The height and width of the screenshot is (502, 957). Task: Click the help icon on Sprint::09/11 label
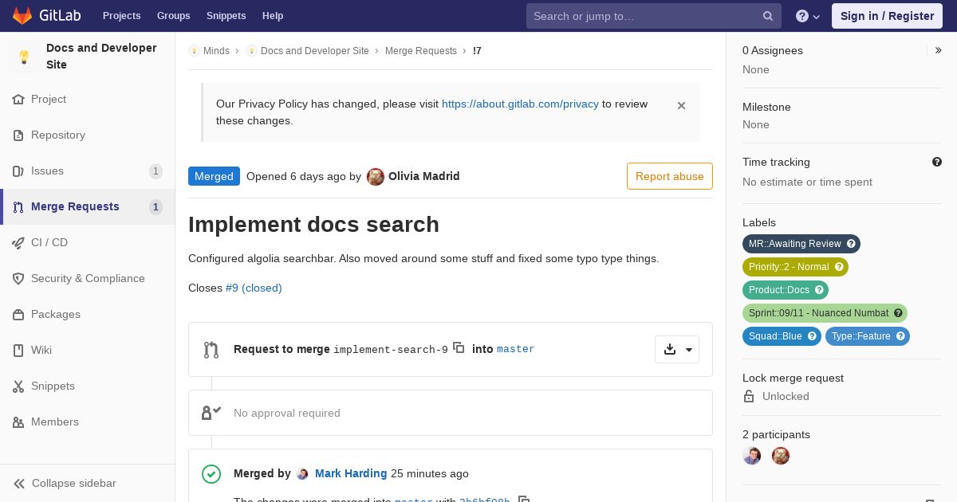(x=898, y=313)
